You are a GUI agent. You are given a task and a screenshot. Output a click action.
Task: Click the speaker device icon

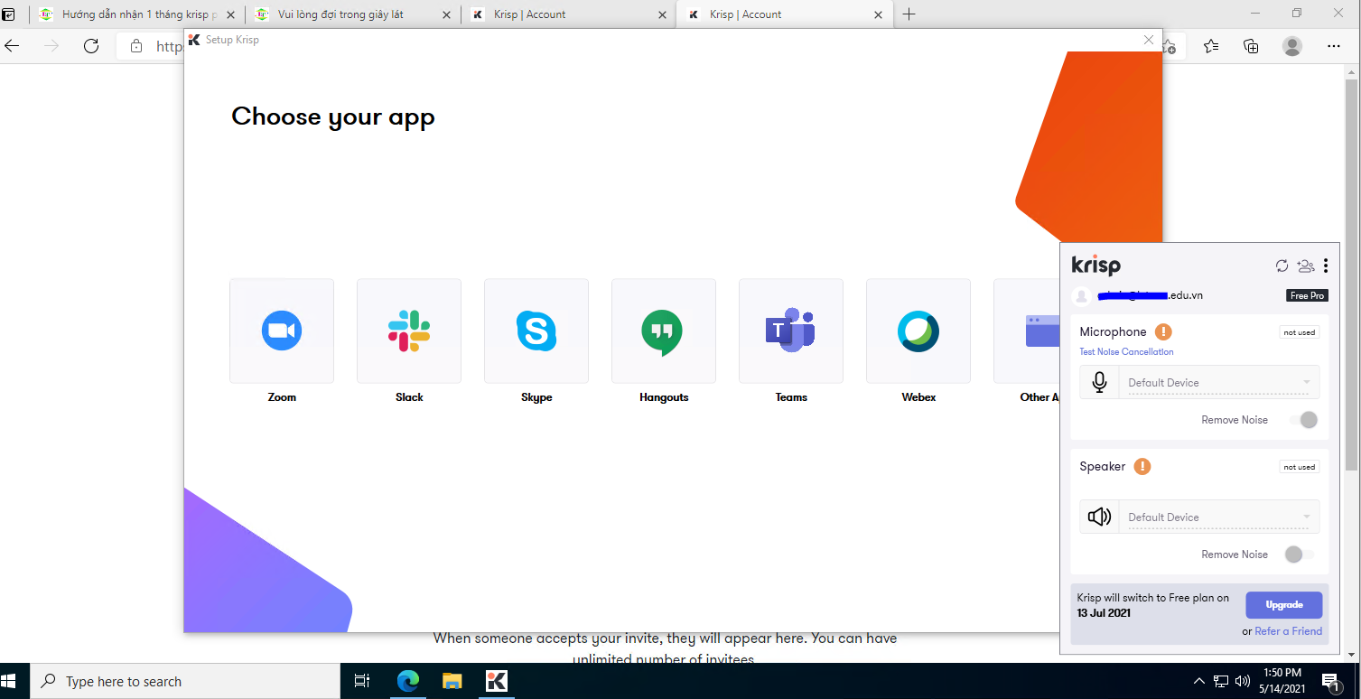coord(1099,517)
